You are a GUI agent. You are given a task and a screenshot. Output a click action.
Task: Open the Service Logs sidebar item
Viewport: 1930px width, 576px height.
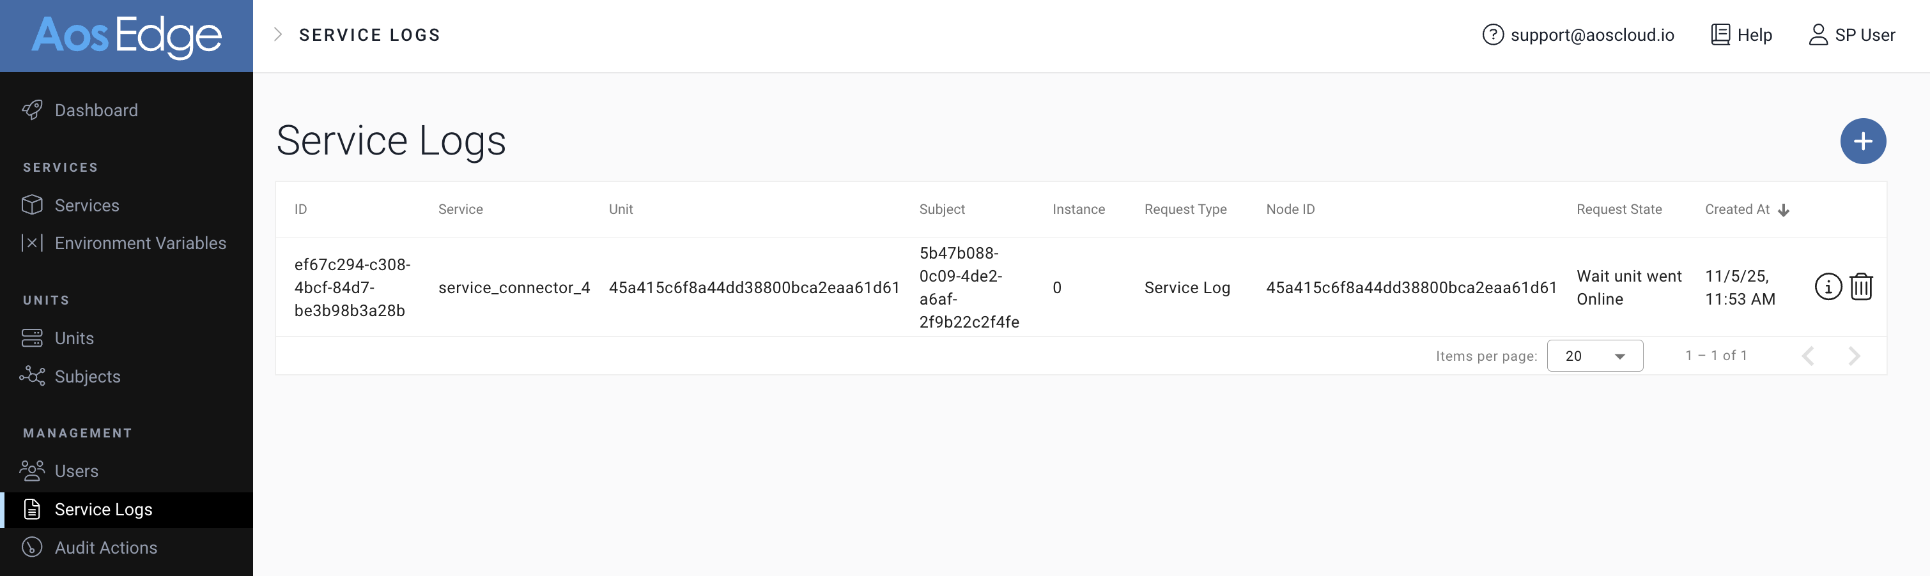point(104,510)
